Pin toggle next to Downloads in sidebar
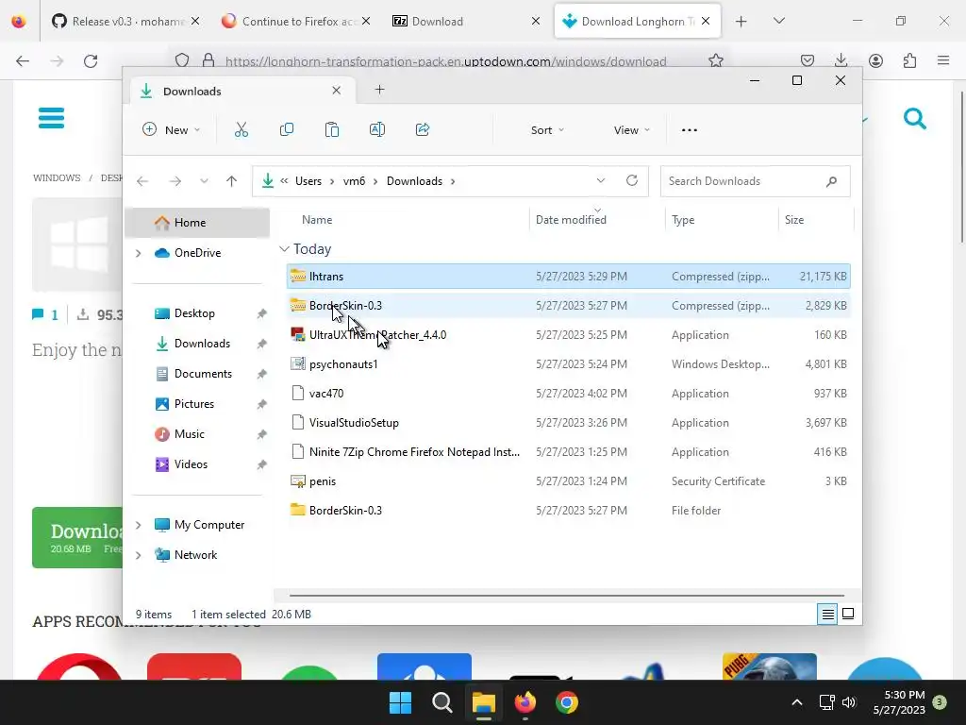Screen dimensions: 966x725 pos(262,344)
